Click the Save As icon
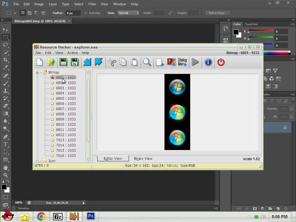The height and width of the screenshot is (222, 296). (x=74, y=62)
